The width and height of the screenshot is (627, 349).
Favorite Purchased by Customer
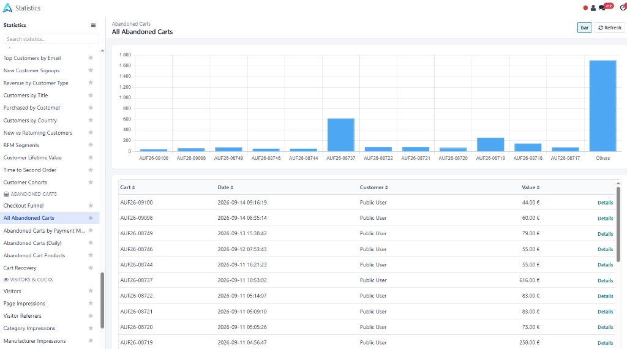click(x=91, y=108)
